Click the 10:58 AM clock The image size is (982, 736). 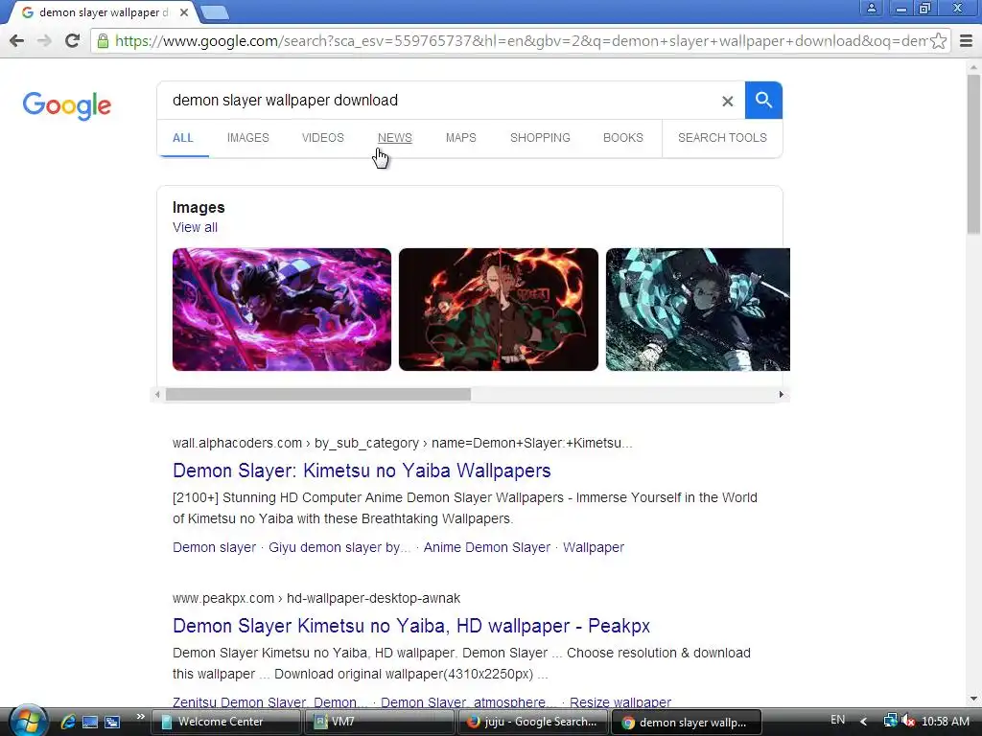(945, 722)
